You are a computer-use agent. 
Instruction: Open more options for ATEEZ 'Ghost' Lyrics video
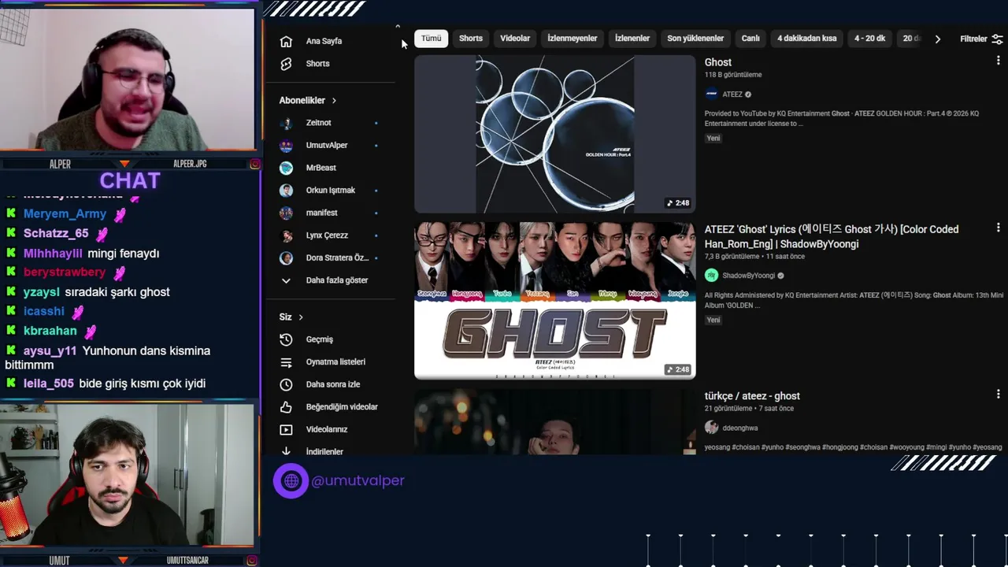point(998,228)
